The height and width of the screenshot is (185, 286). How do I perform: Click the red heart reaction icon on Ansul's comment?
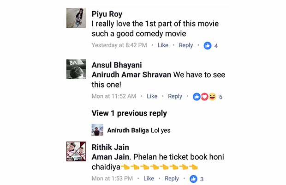204,97
